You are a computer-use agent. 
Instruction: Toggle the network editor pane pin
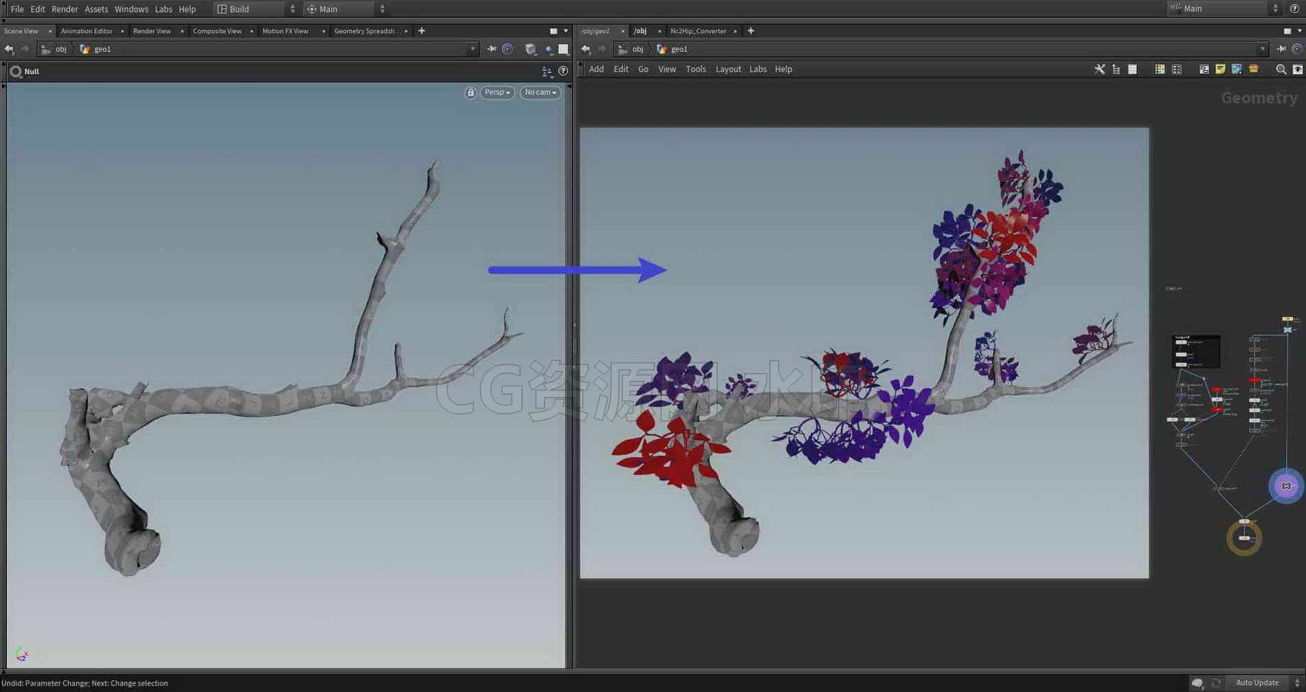click(1281, 49)
